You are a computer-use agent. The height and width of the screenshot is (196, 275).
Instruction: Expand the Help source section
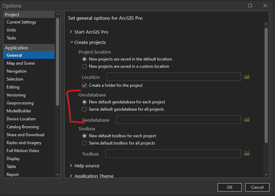point(71,166)
